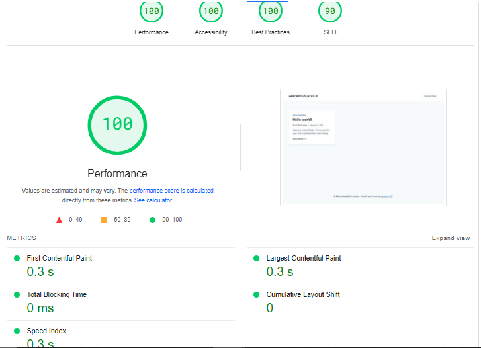Image resolution: width=481 pixels, height=348 pixels.
Task: Select the Best Practices score gauge
Action: [x=270, y=11]
